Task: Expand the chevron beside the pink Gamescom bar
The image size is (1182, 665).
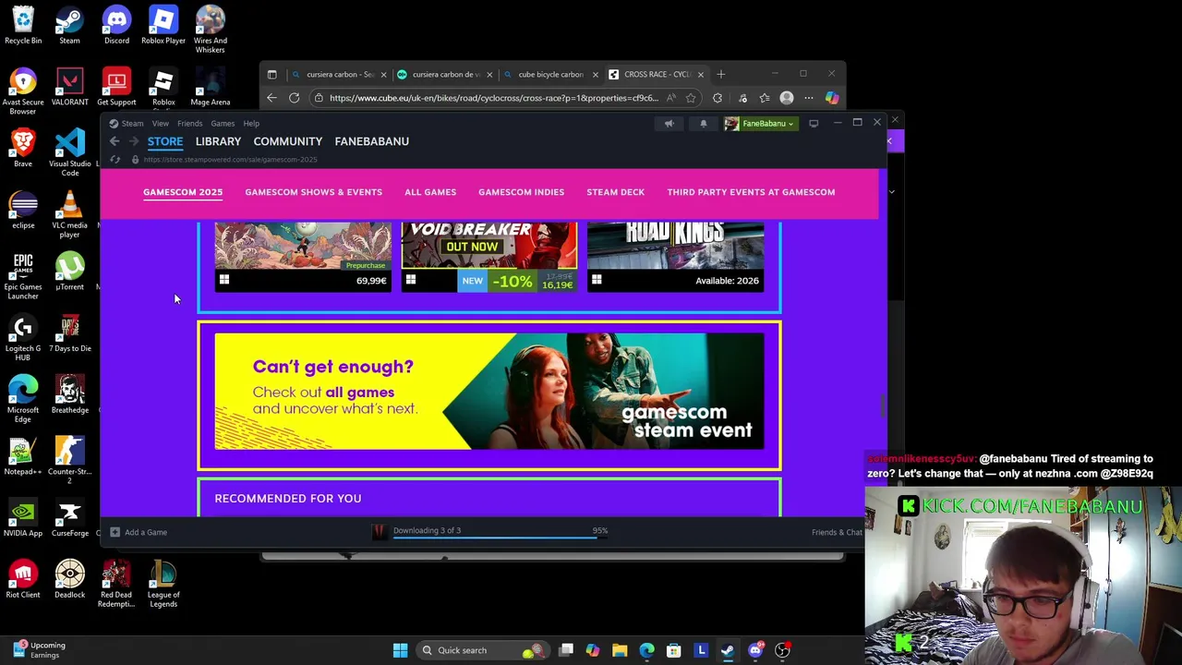Action: (891, 192)
